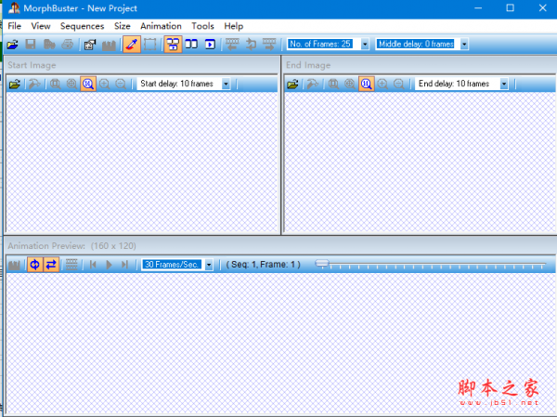Viewport: 557px width, 417px height.
Task: Play the animation preview
Action: click(109, 265)
